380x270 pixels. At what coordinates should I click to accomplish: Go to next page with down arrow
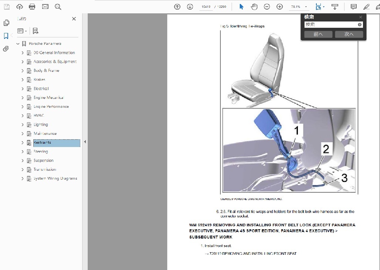(190, 7)
